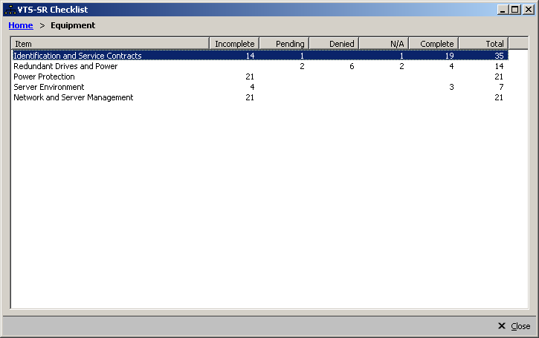Close the window using title bar X

pos(527,9)
